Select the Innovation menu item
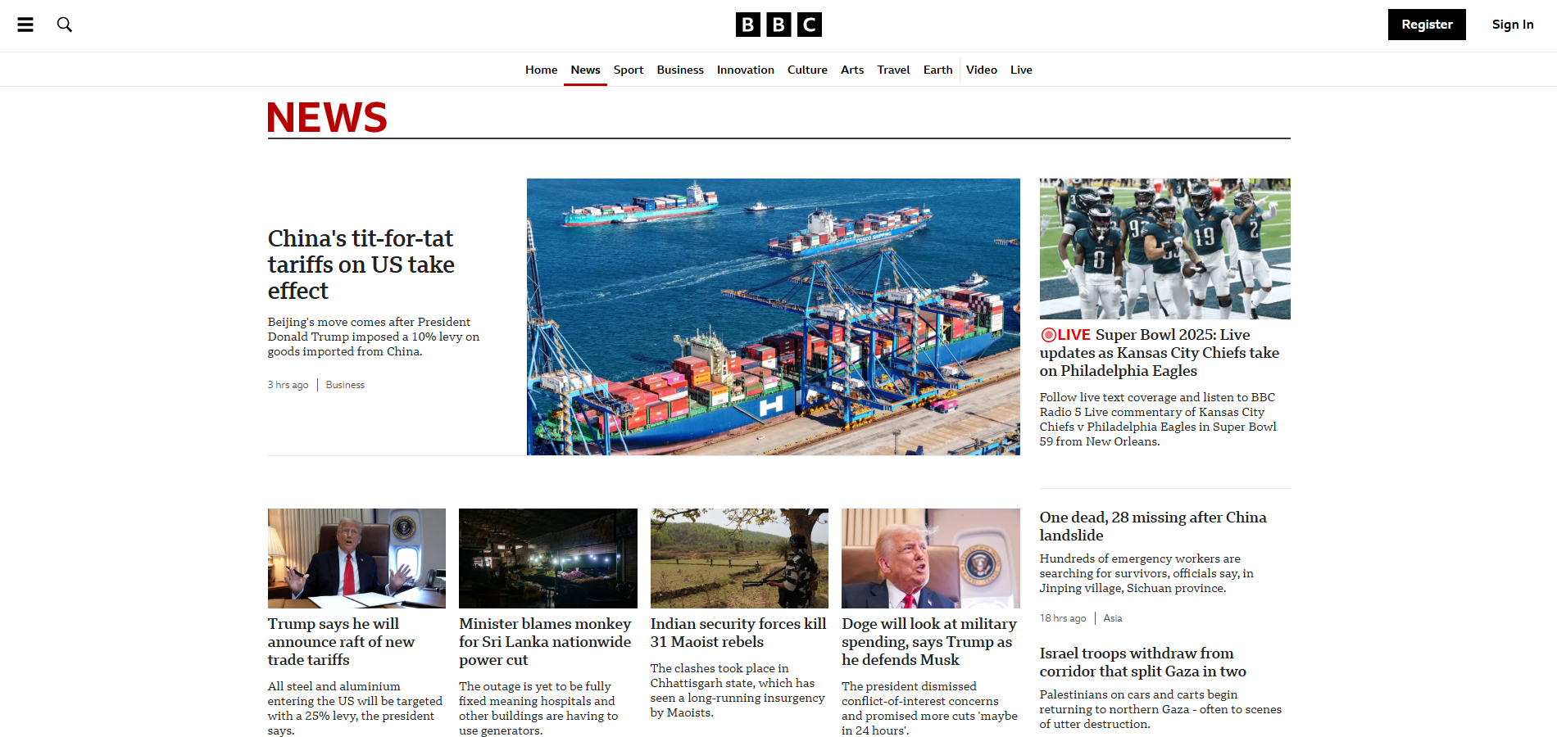 pos(745,70)
